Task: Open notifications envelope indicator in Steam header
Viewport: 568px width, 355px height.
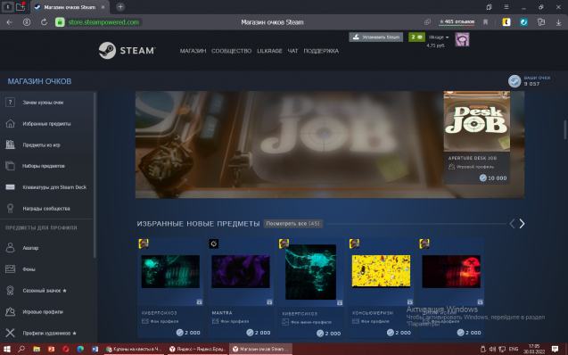Action: point(416,37)
